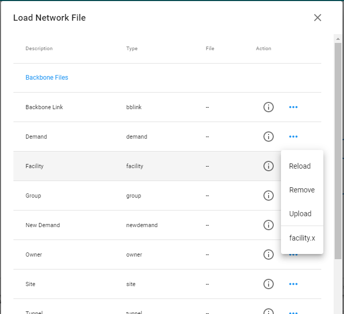Click the vertical scrollbar thumb
Screen dimensions: 344x314
click(338, 150)
